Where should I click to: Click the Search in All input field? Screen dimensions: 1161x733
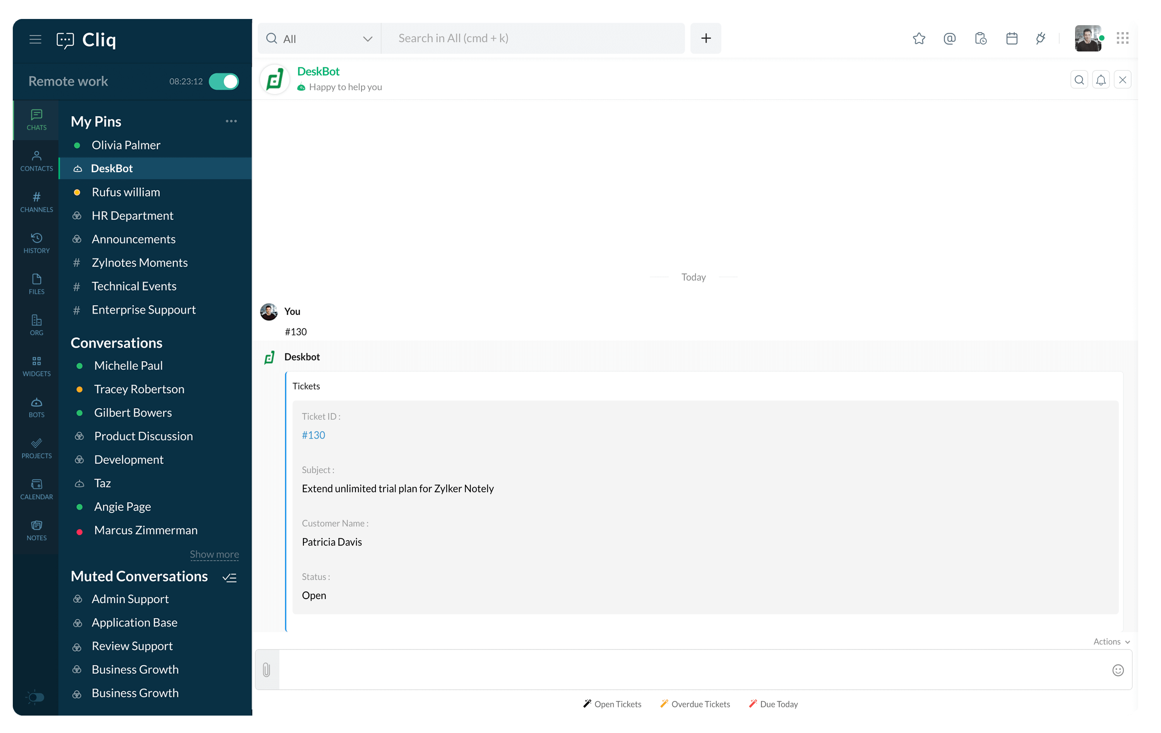point(533,39)
